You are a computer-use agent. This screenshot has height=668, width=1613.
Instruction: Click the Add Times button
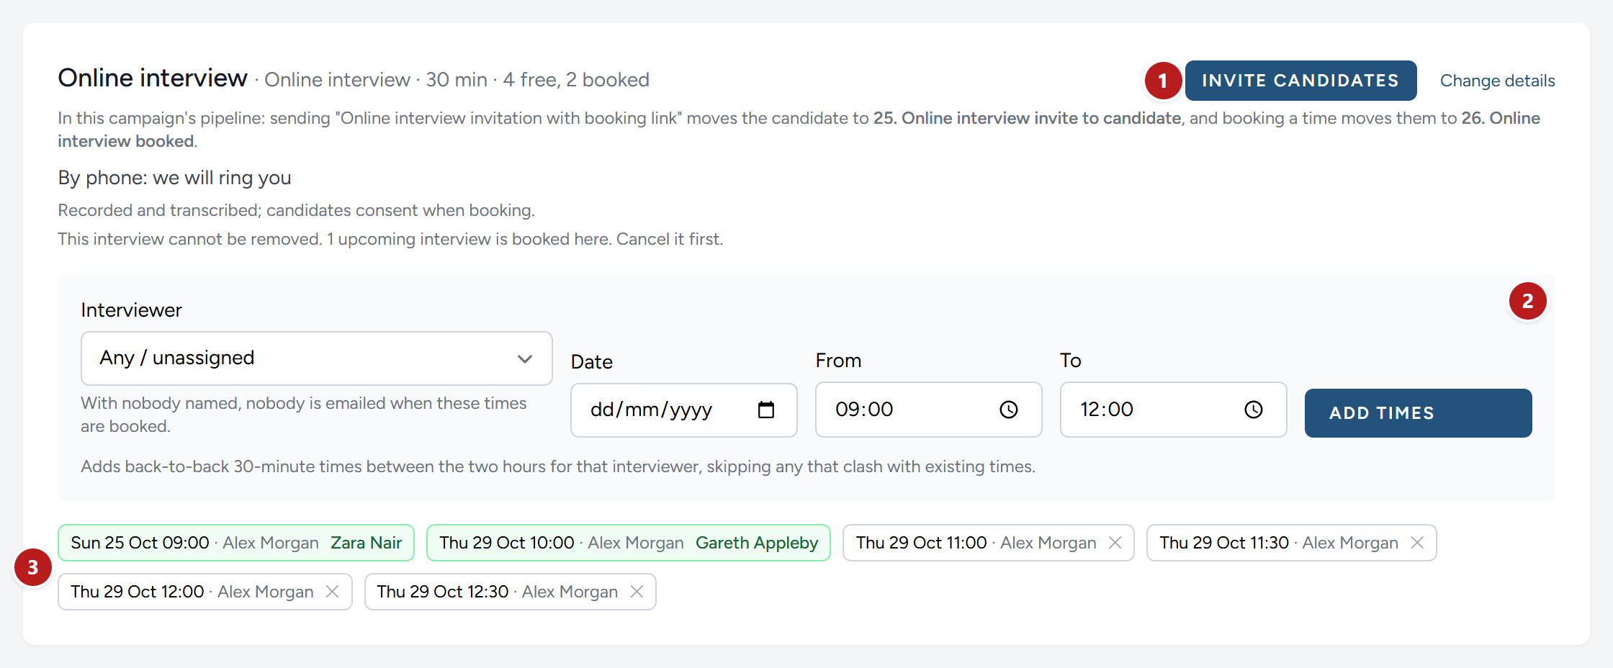point(1418,413)
